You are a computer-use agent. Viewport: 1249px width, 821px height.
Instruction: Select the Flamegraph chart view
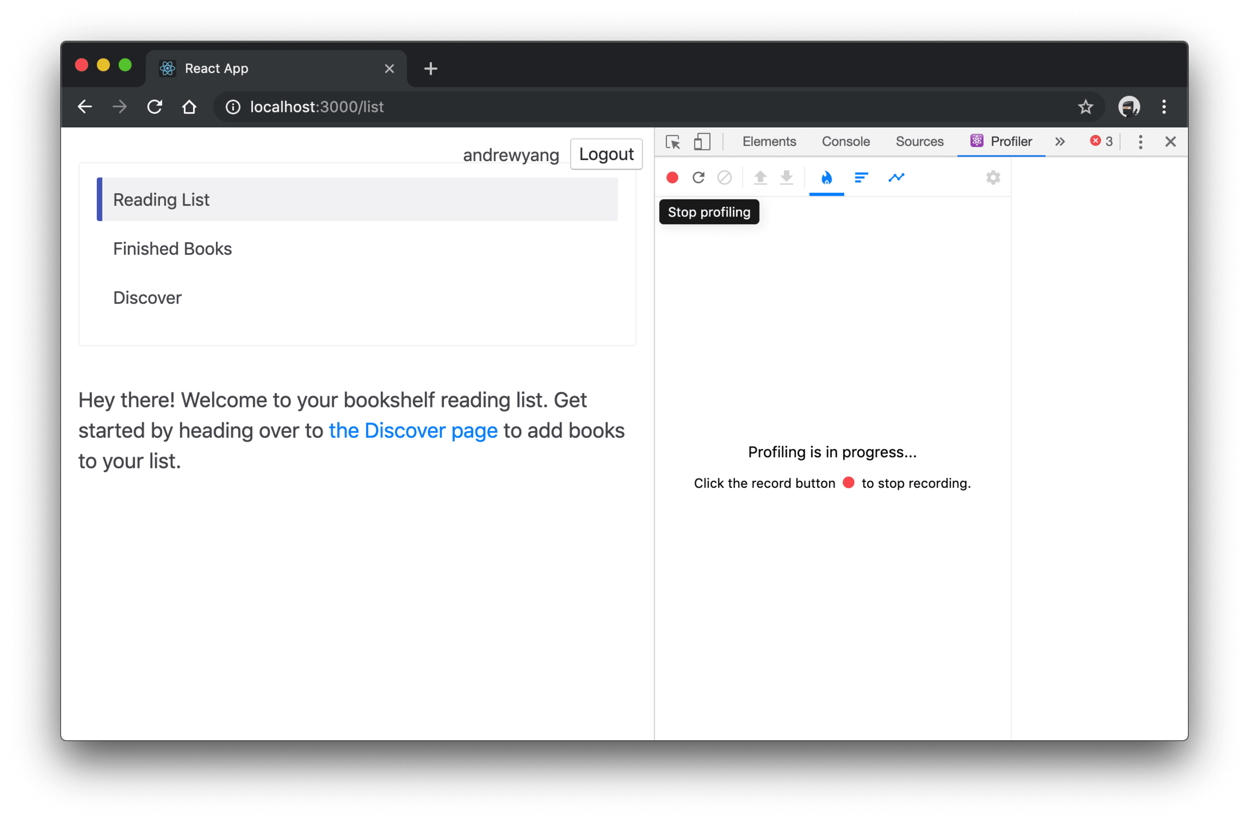tap(827, 178)
